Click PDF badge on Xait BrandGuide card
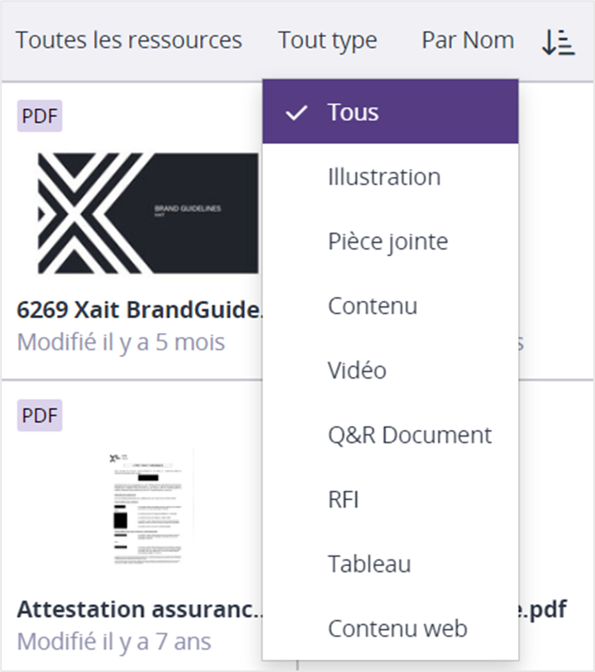This screenshot has width=595, height=672. tap(40, 116)
